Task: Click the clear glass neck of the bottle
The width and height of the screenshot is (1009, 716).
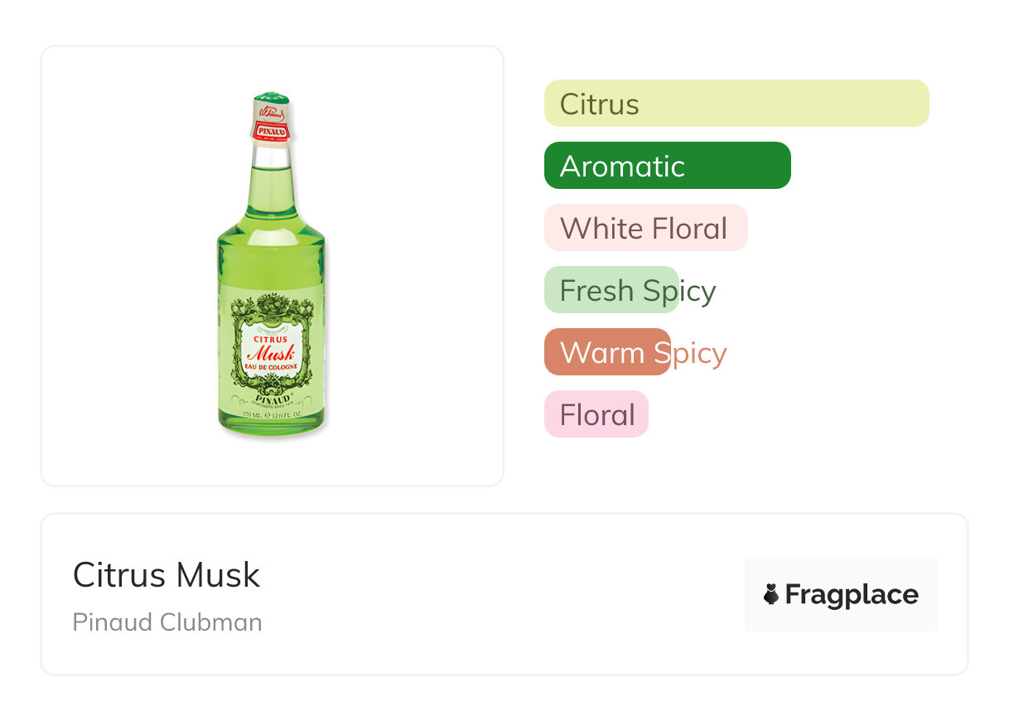Action: (271, 157)
